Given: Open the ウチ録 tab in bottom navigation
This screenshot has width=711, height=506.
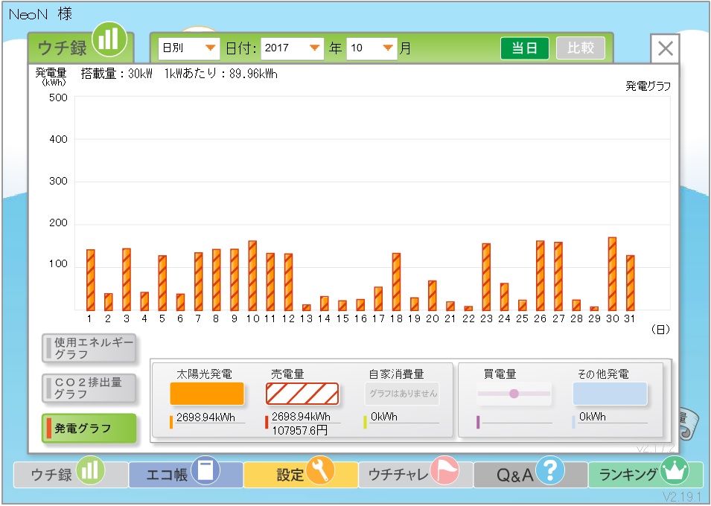Looking at the screenshot, I should [70, 475].
